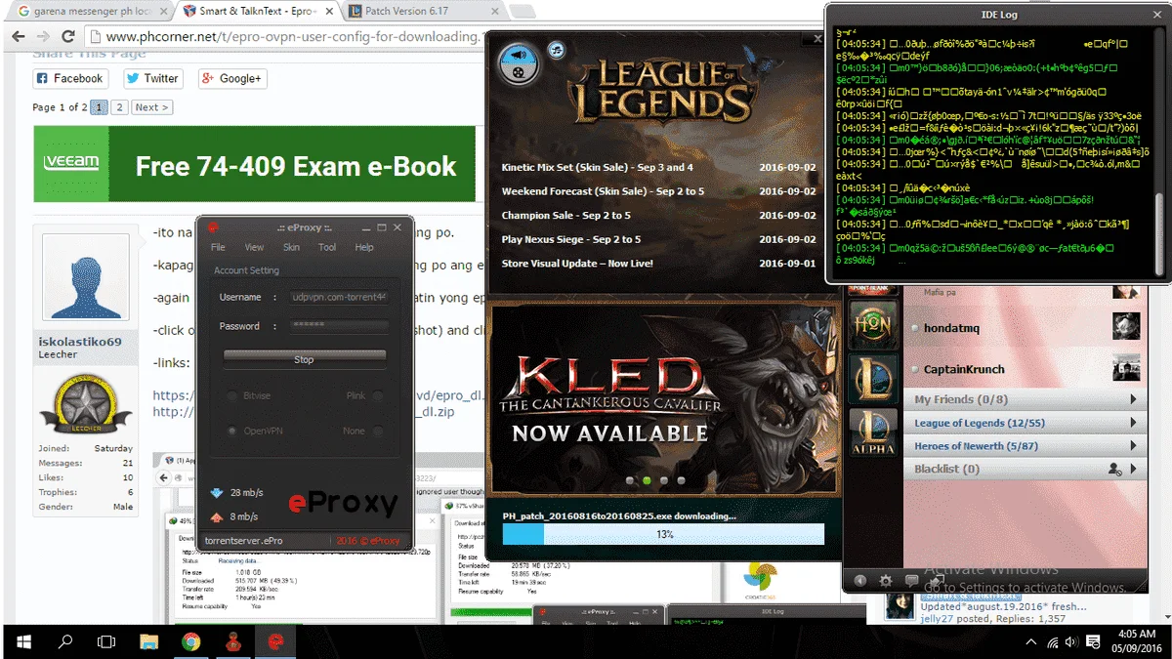Open Windows search from taskbar
Image resolution: width=1172 pixels, height=659 pixels.
tap(65, 642)
